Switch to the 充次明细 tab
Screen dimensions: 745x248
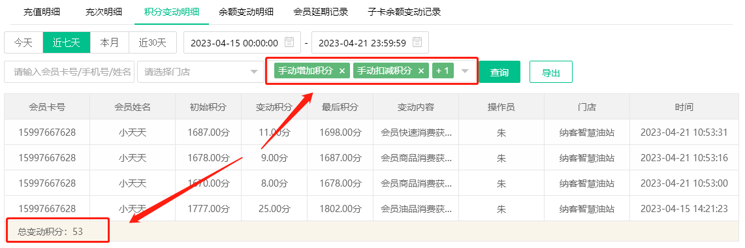[x=104, y=12]
